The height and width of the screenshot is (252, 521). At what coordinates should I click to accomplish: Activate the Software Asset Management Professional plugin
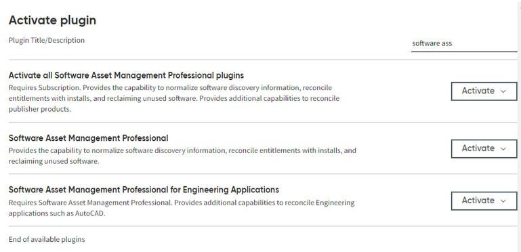[484, 149]
